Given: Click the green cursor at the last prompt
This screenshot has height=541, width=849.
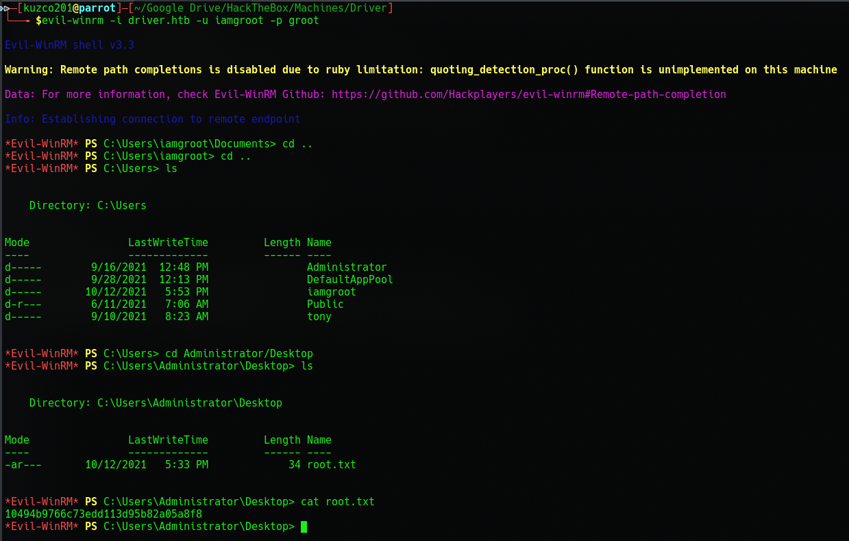Looking at the screenshot, I should tap(304, 527).
